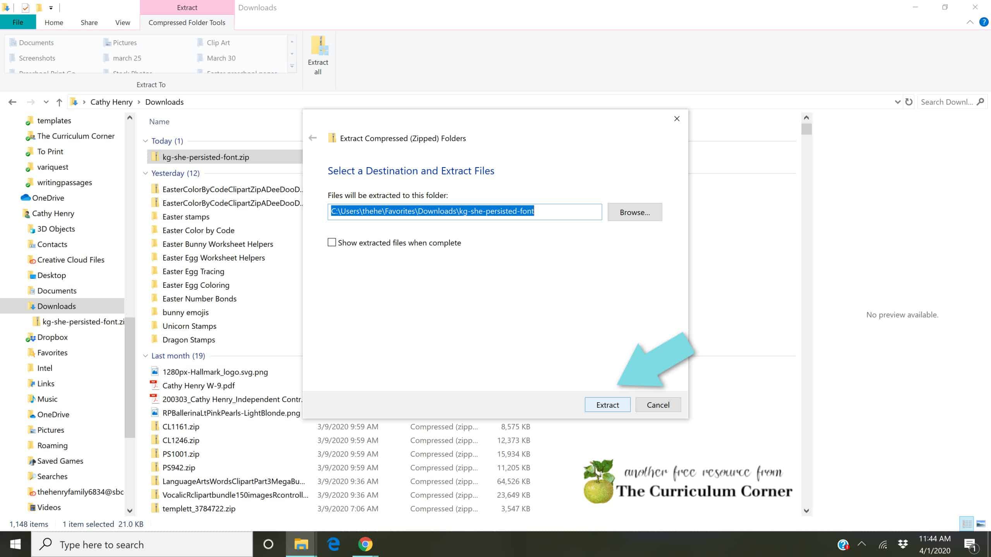This screenshot has width=991, height=557.
Task: Click the Extract button
Action: (607, 405)
